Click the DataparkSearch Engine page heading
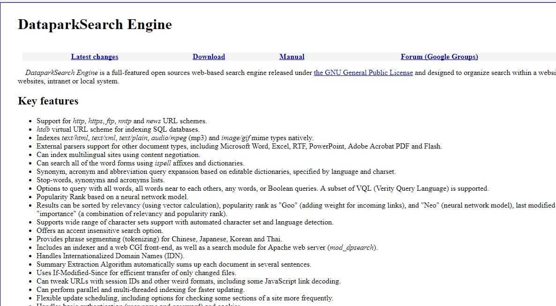Screen dimensions: 556x306 [x=95, y=25]
